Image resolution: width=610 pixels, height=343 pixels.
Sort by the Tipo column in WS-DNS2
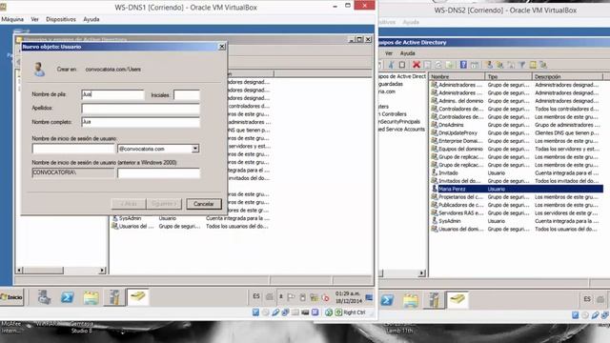click(x=508, y=76)
